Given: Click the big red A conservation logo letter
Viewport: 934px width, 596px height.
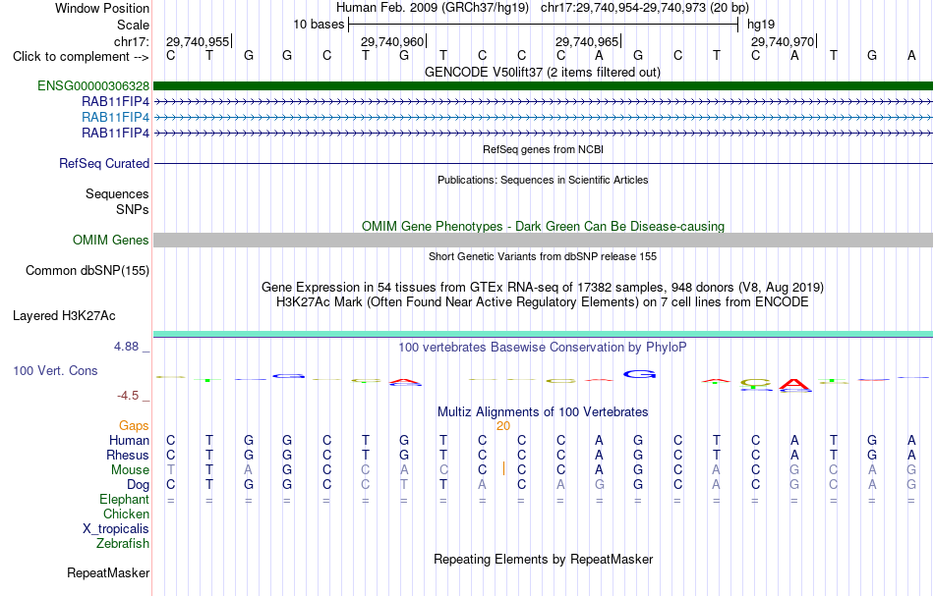Looking at the screenshot, I should coord(795,385).
